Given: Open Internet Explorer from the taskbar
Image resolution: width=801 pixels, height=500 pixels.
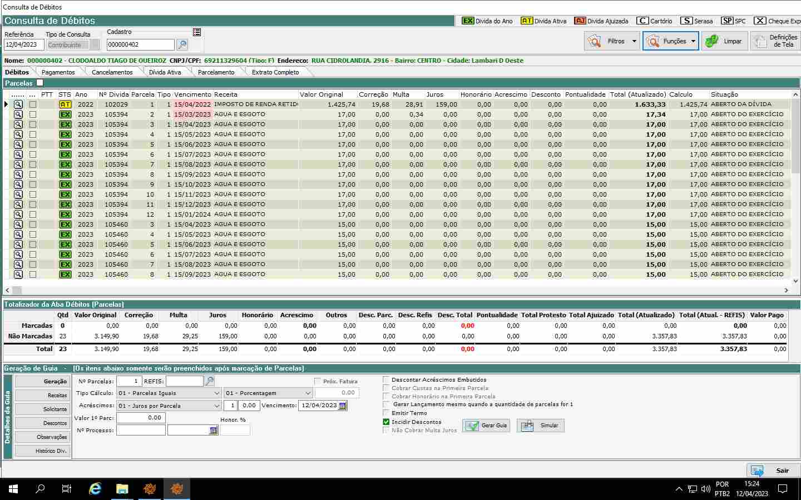Looking at the screenshot, I should point(95,489).
